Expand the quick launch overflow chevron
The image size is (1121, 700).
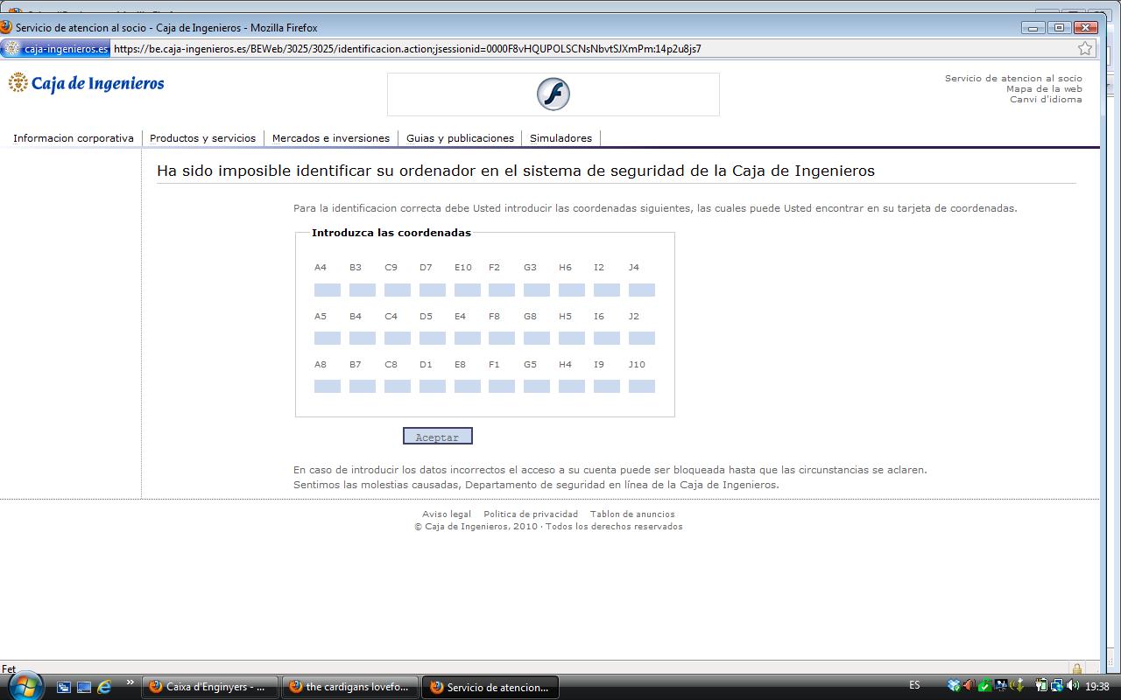point(130,682)
